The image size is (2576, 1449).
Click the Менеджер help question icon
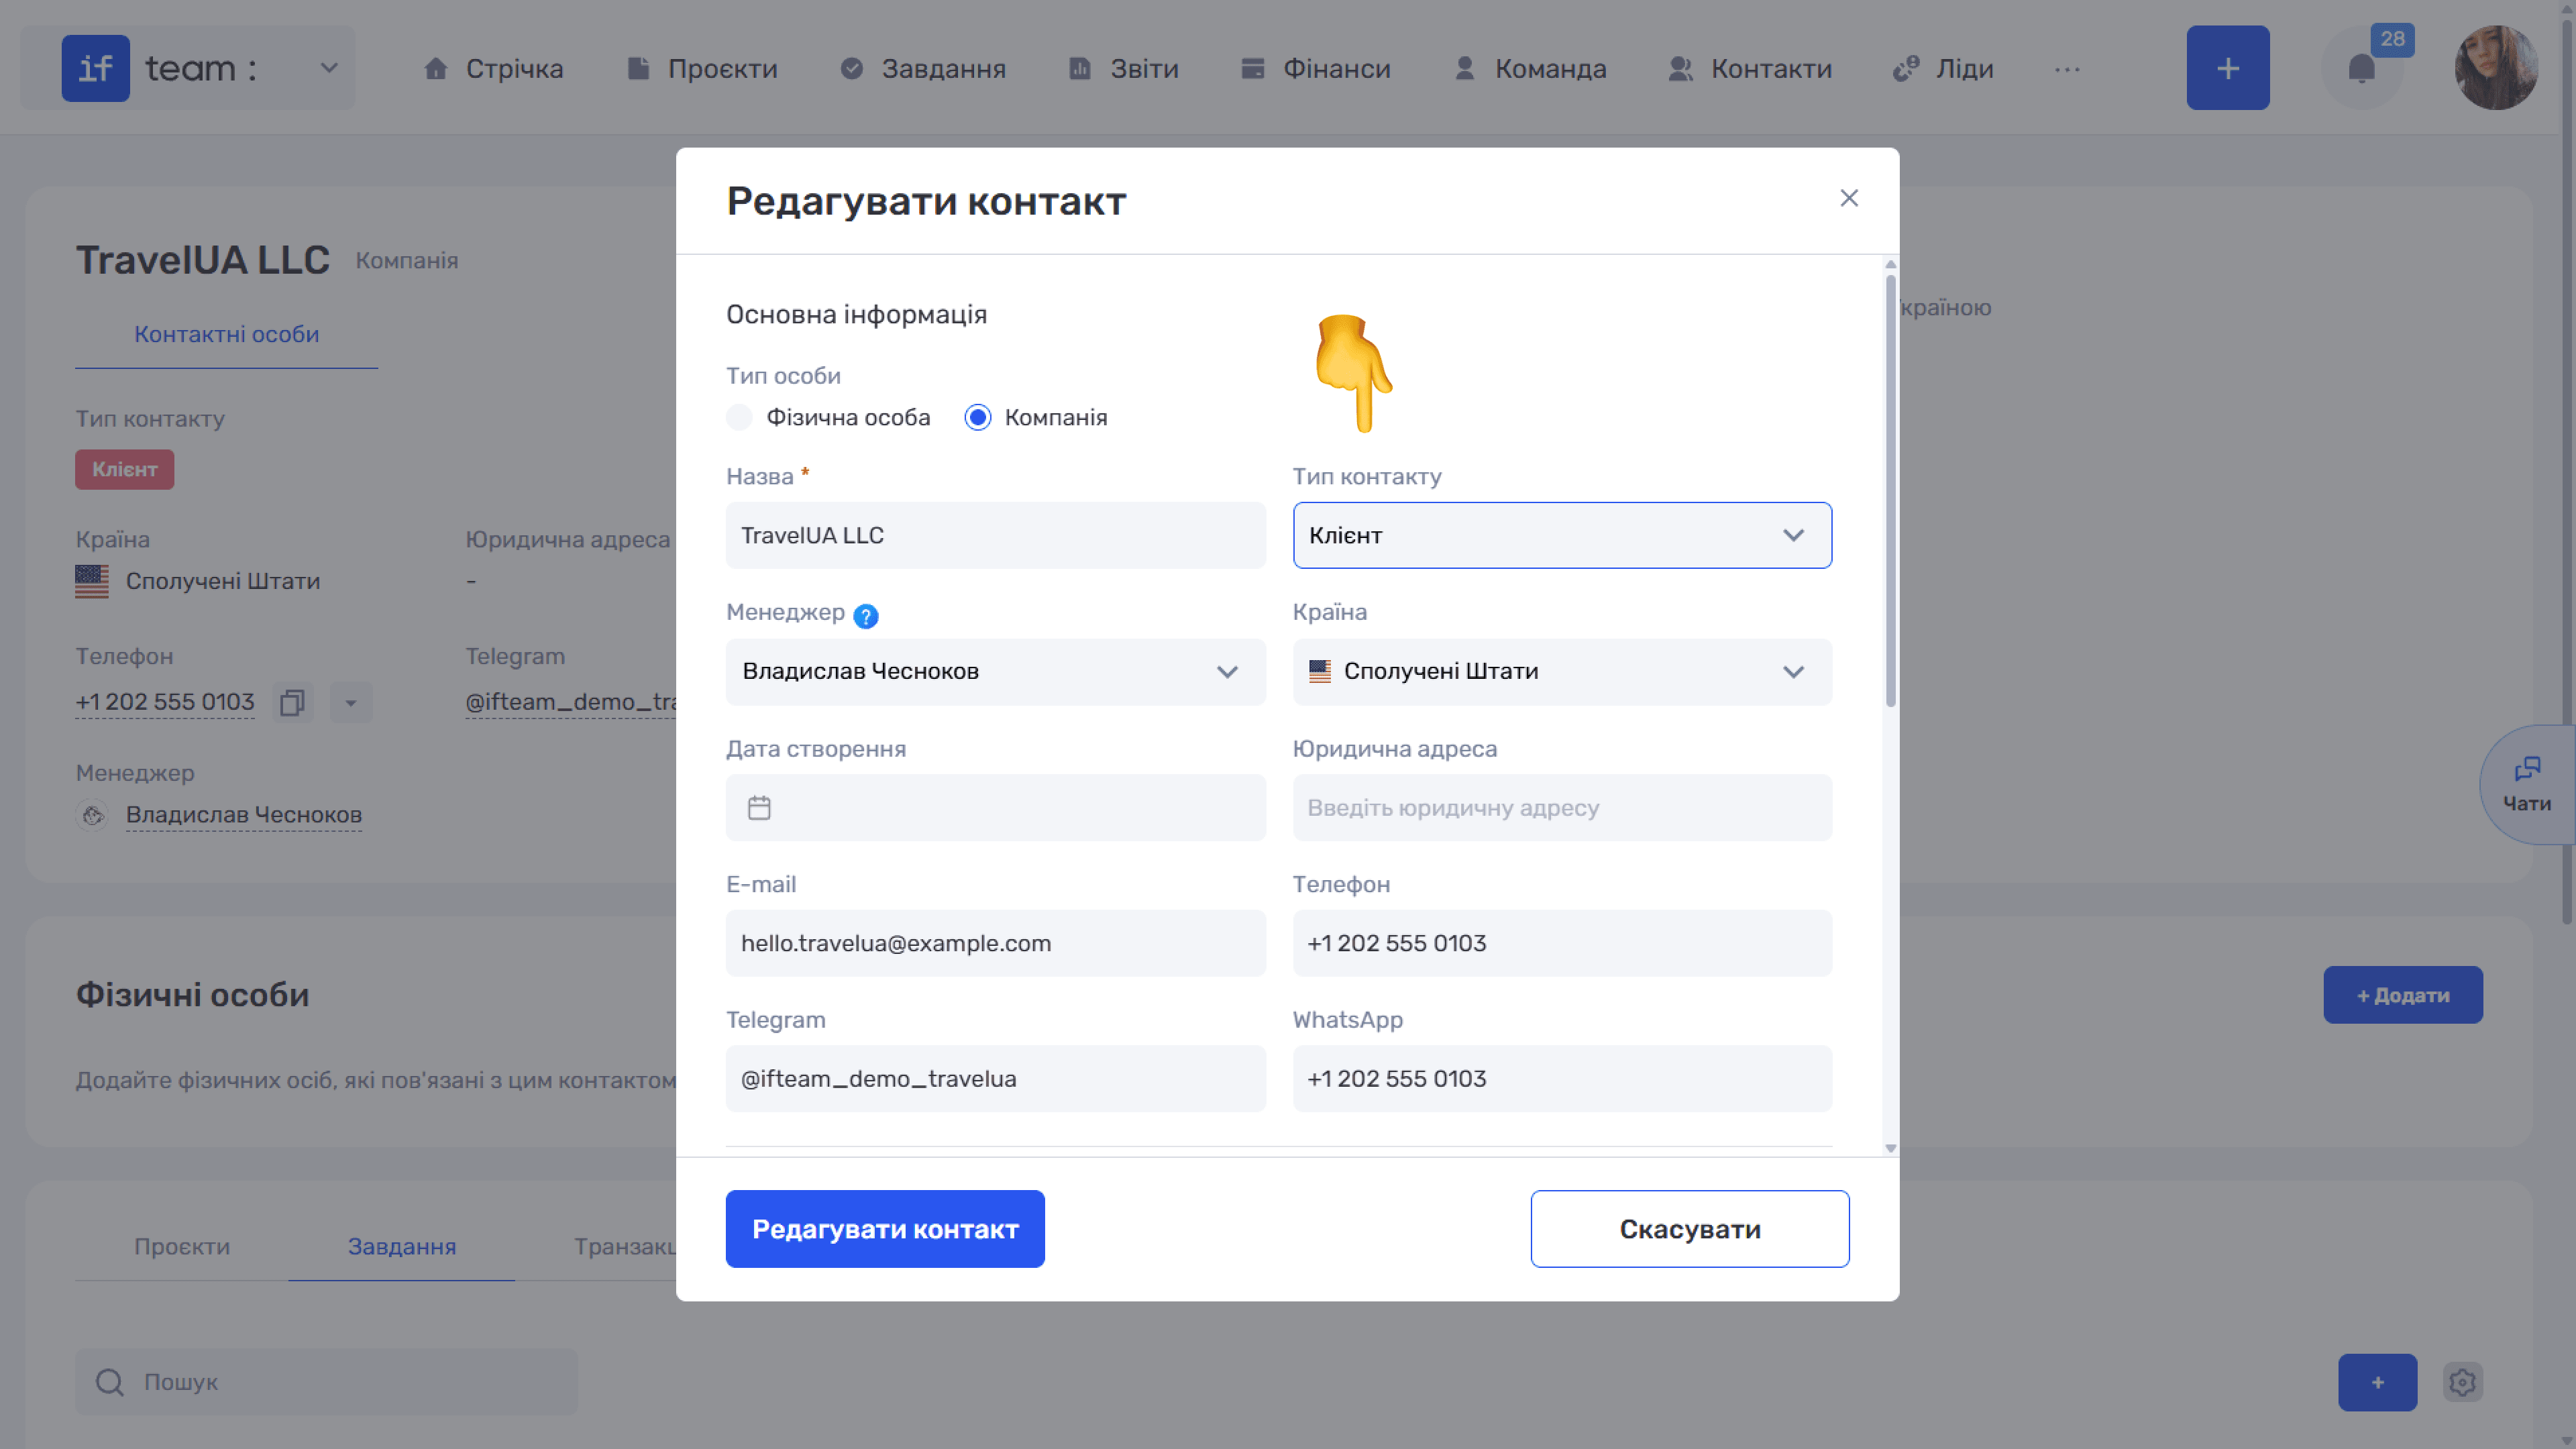coord(866,616)
